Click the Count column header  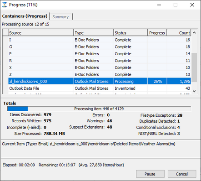[179, 33]
